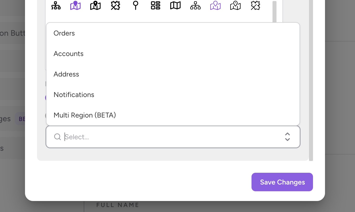Pick the filled purple map pin icon

tap(75, 5)
